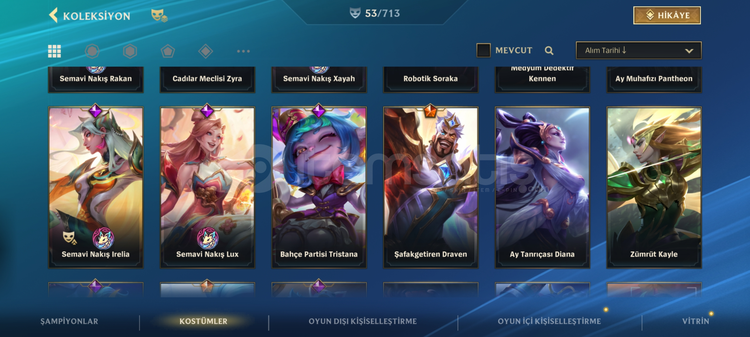Click mask icon on Semavi Nakış Irelia card
The image size is (750, 337).
pos(70,238)
